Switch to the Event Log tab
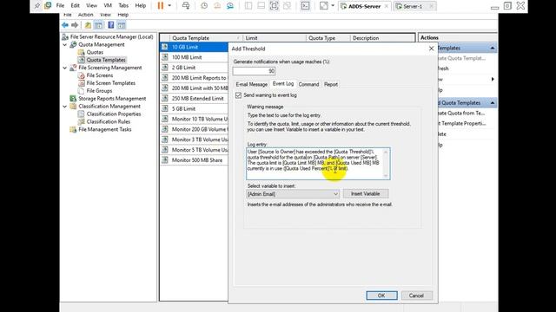The width and height of the screenshot is (556, 312). point(283,84)
